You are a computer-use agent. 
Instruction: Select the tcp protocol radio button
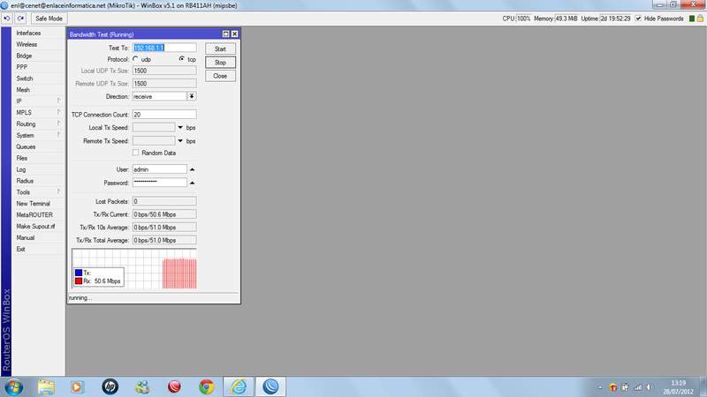tap(182, 59)
